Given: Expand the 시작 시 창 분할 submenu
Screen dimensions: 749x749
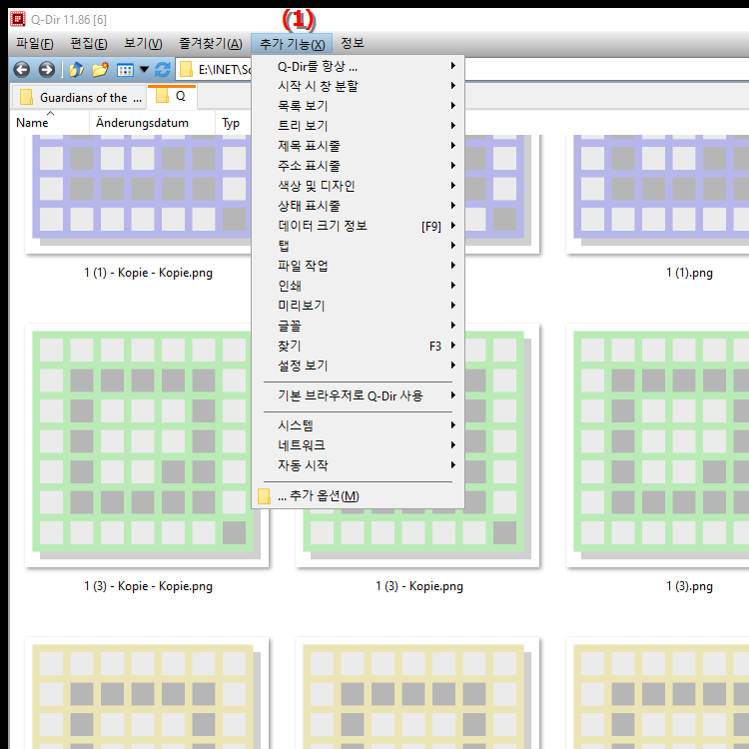Looking at the screenshot, I should [x=358, y=86].
